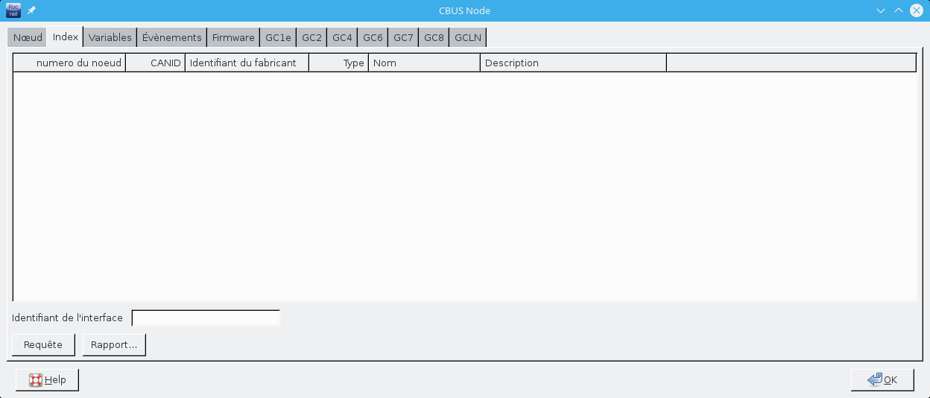Image resolution: width=930 pixels, height=398 pixels.
Task: Open the Évènements tab
Action: pos(172,37)
